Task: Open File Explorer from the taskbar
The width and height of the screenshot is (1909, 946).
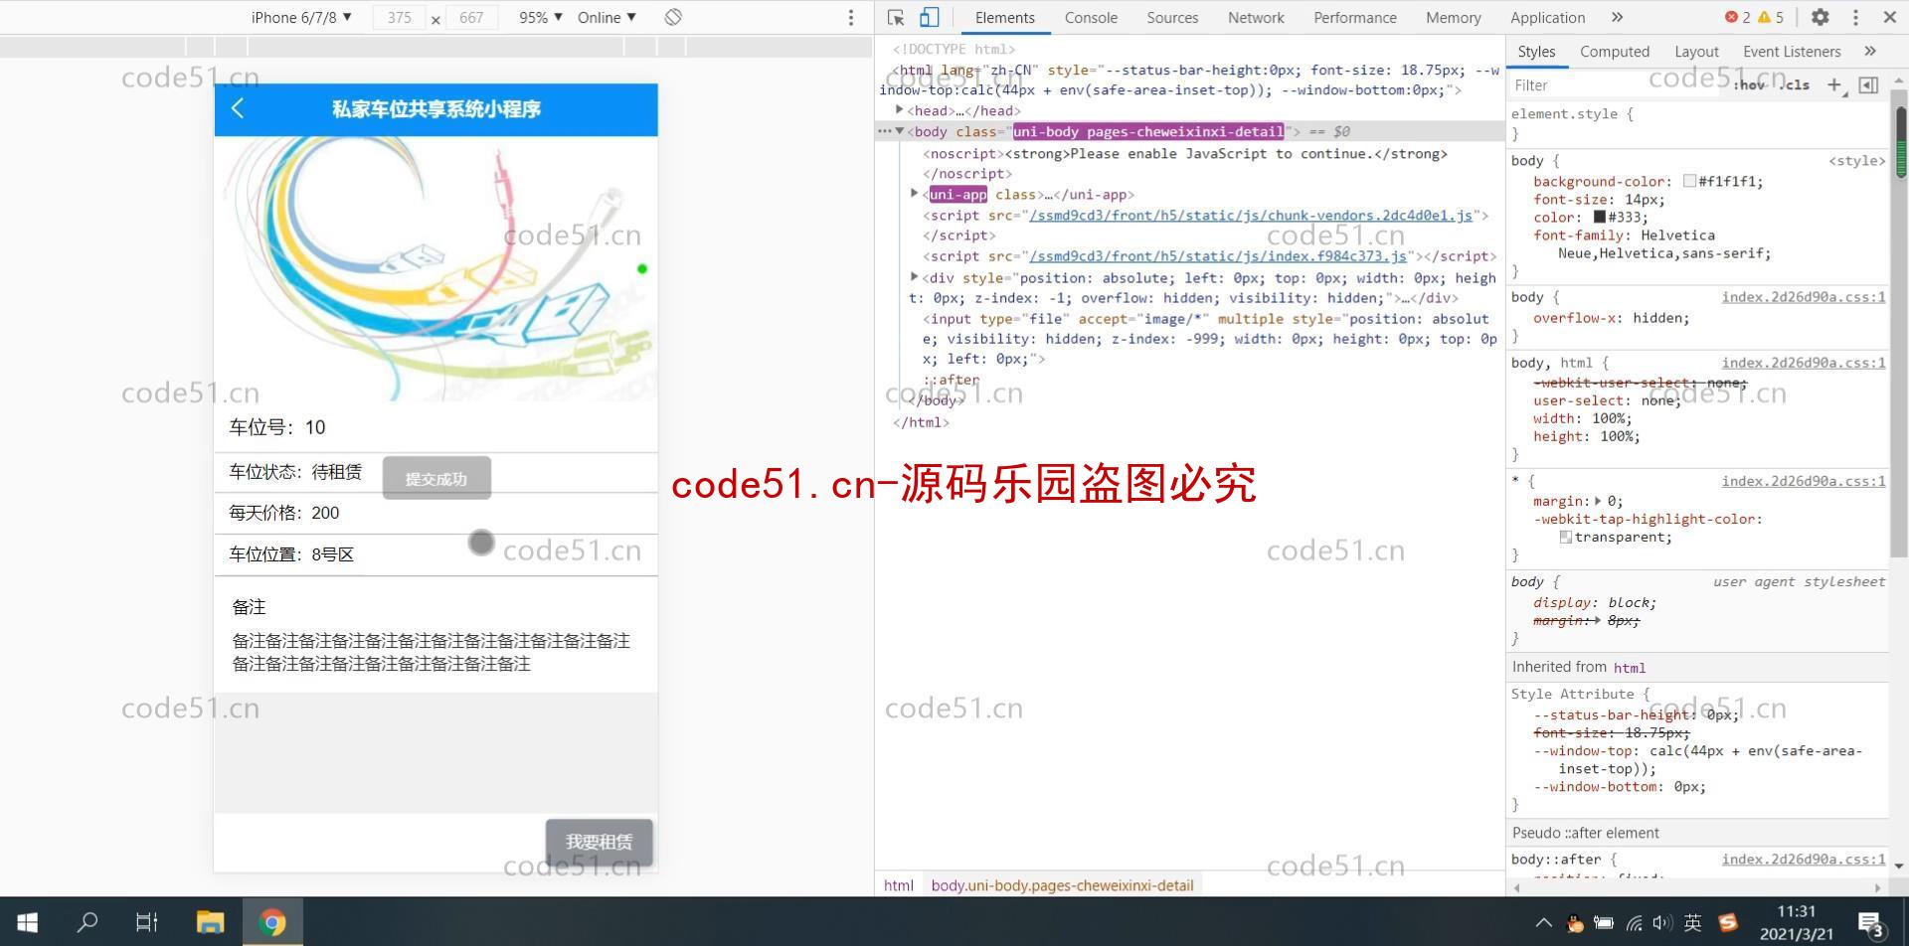Action: click(210, 922)
